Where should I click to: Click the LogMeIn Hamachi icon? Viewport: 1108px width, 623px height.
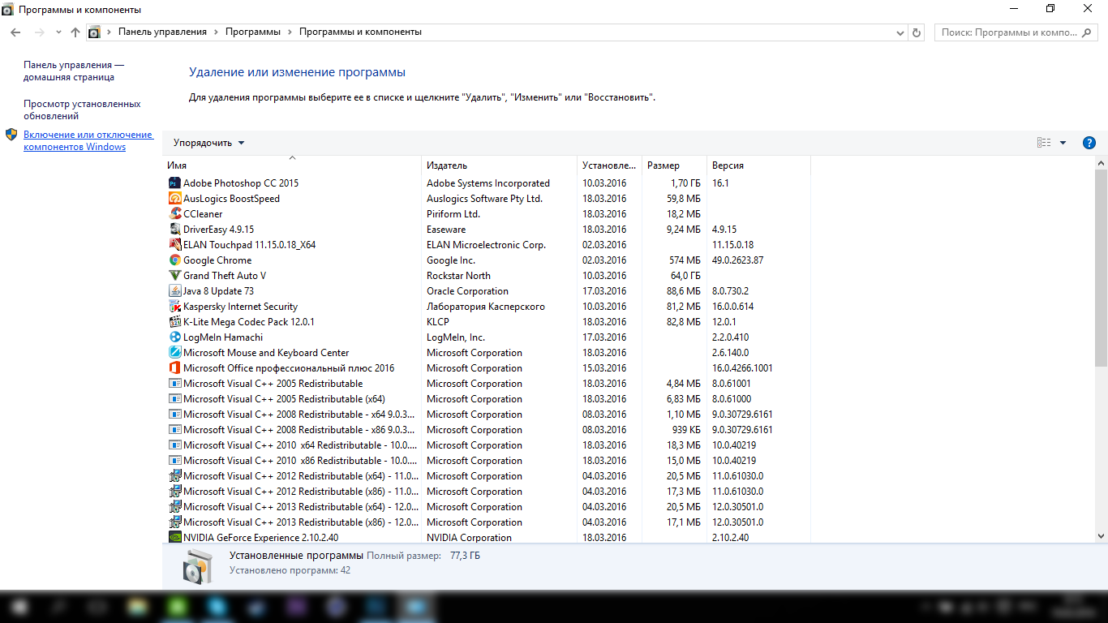coord(174,337)
